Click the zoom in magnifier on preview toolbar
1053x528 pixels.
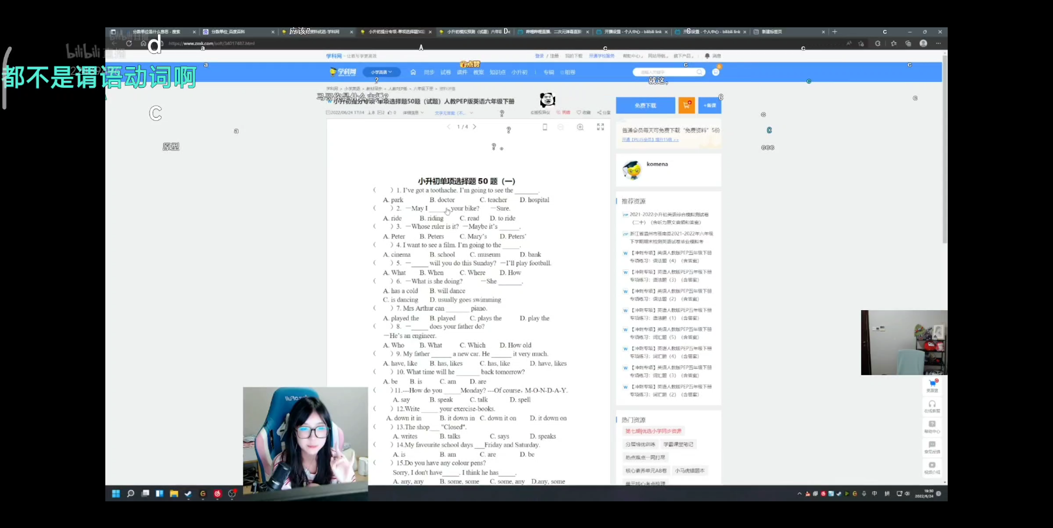(580, 127)
